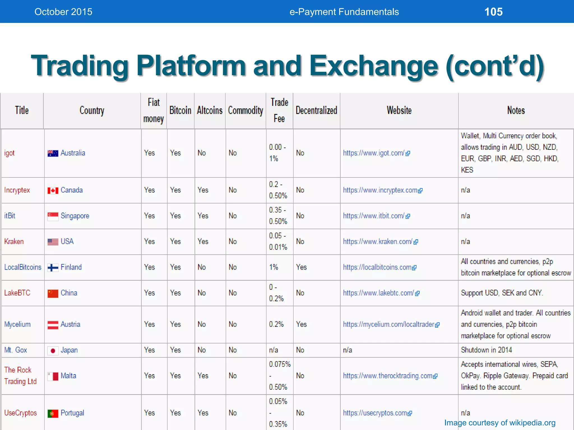
Task: Select the Fiat money column header
Action: [154, 111]
